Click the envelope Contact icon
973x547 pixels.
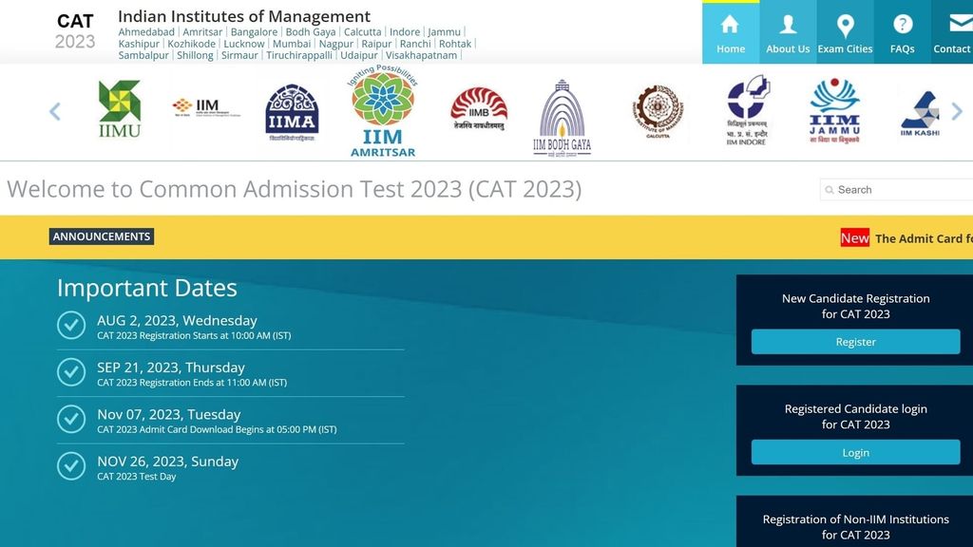pos(962,24)
